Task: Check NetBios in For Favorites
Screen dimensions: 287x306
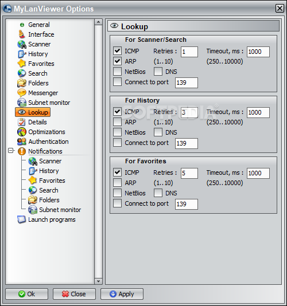Action: tap(117, 193)
